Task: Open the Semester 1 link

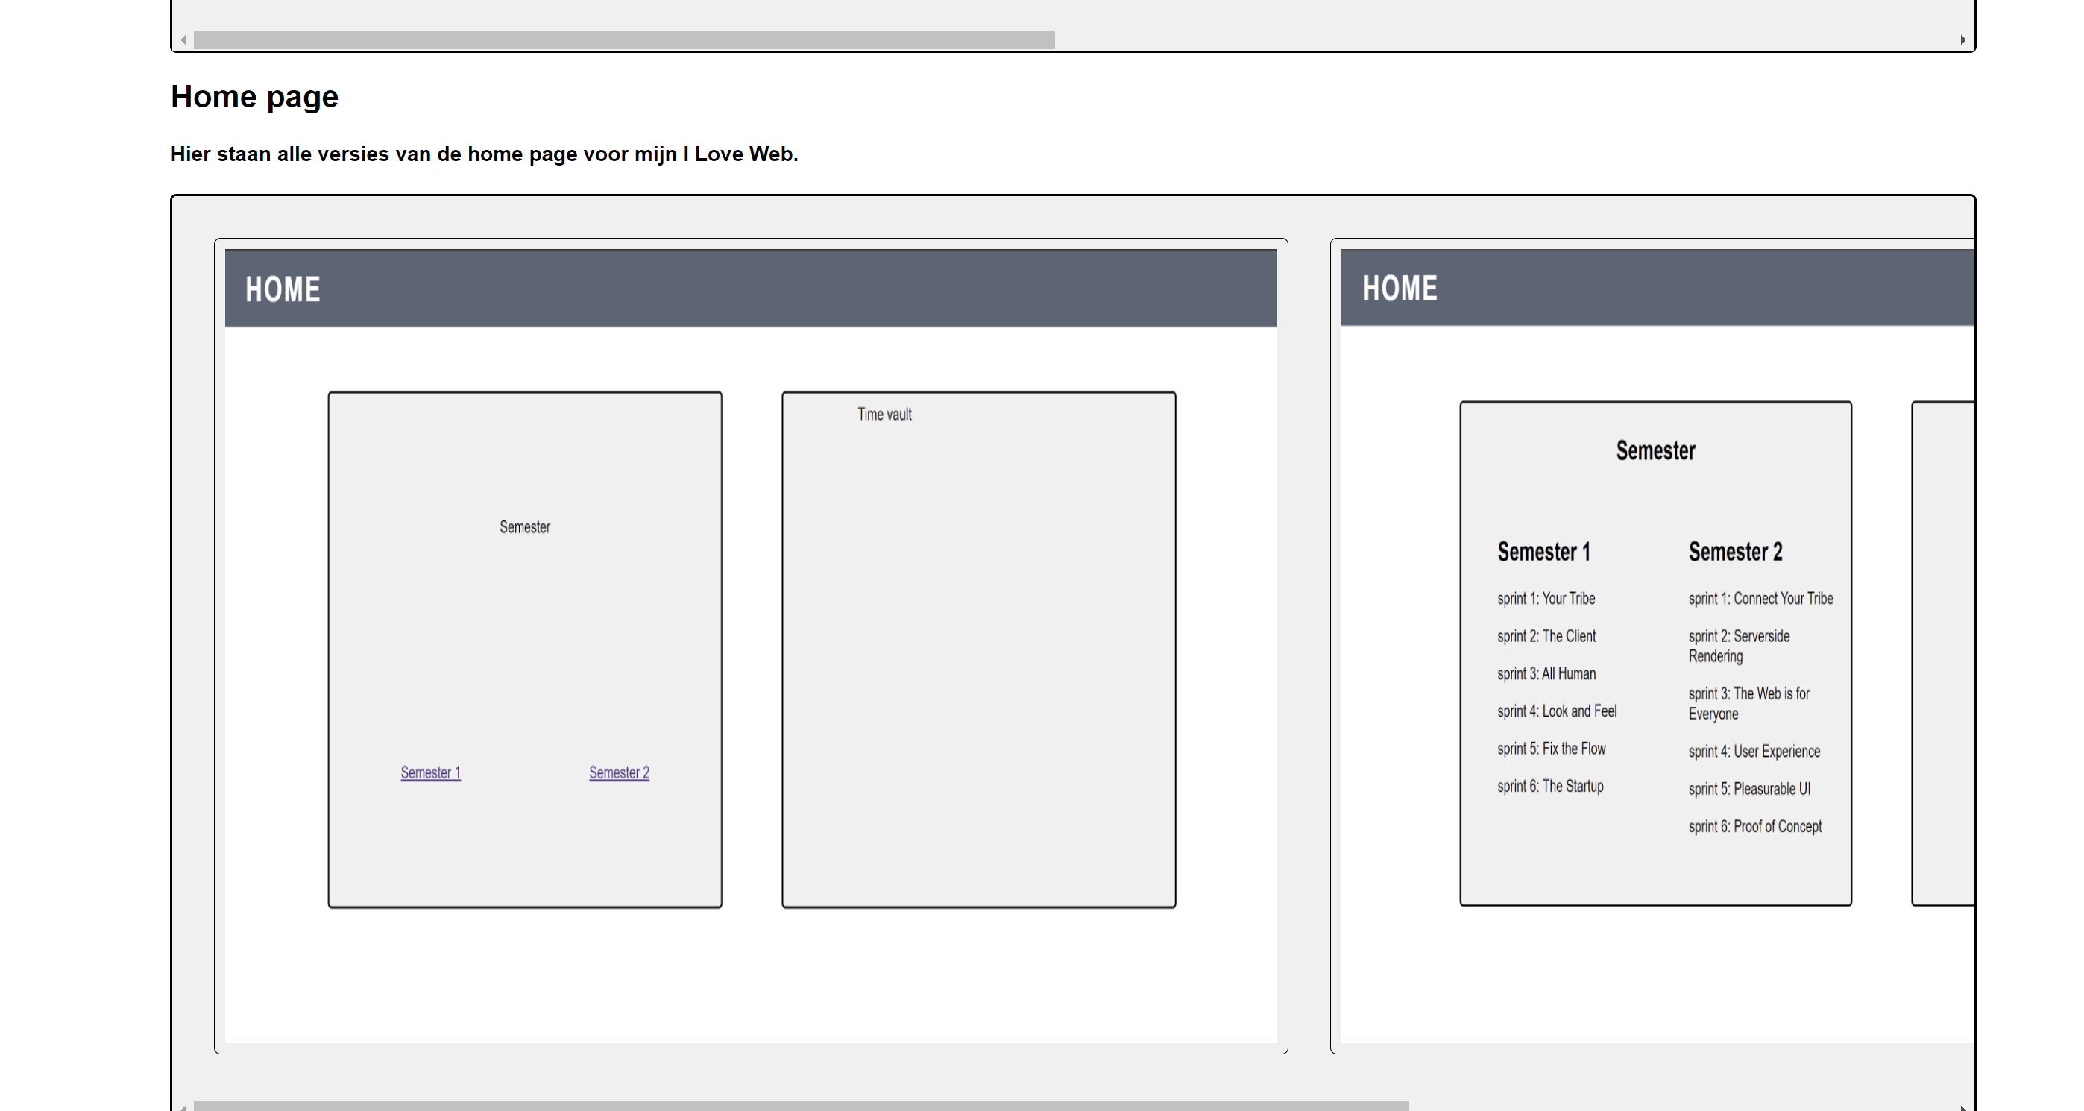Action: coord(430,772)
